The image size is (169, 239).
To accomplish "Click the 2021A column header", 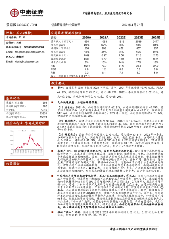I will 104,37.
